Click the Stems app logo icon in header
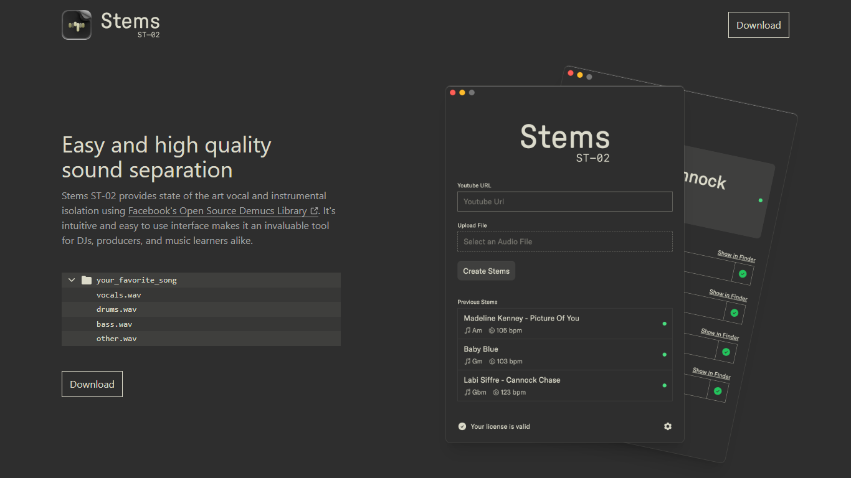Viewport: 851px width, 478px height. 77,25
